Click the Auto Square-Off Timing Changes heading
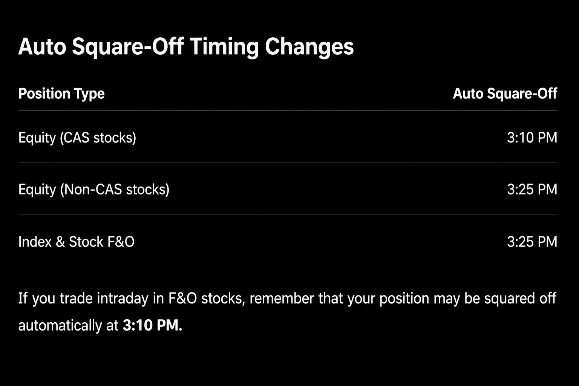The height and width of the screenshot is (386, 579). click(x=186, y=47)
